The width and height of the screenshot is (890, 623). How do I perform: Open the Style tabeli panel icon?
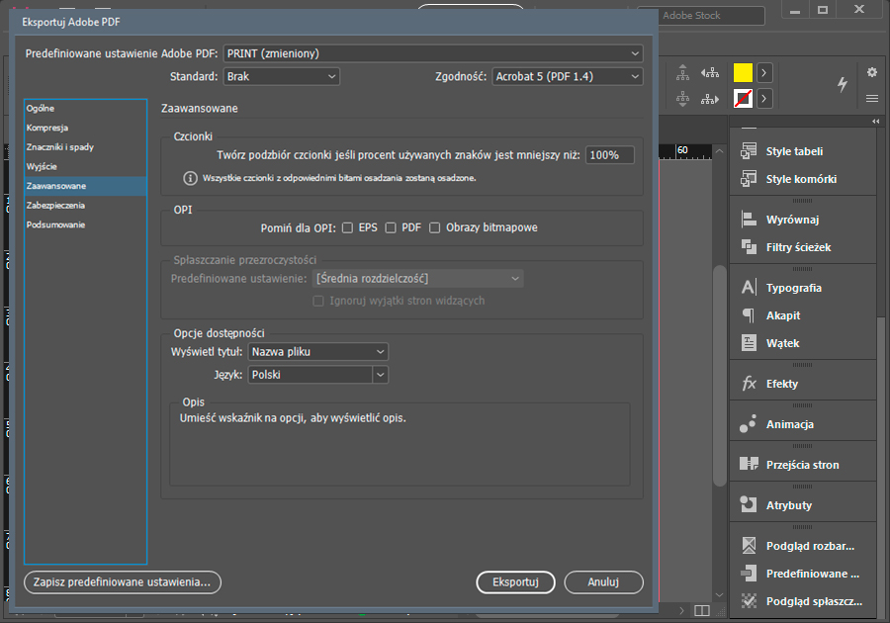(749, 151)
